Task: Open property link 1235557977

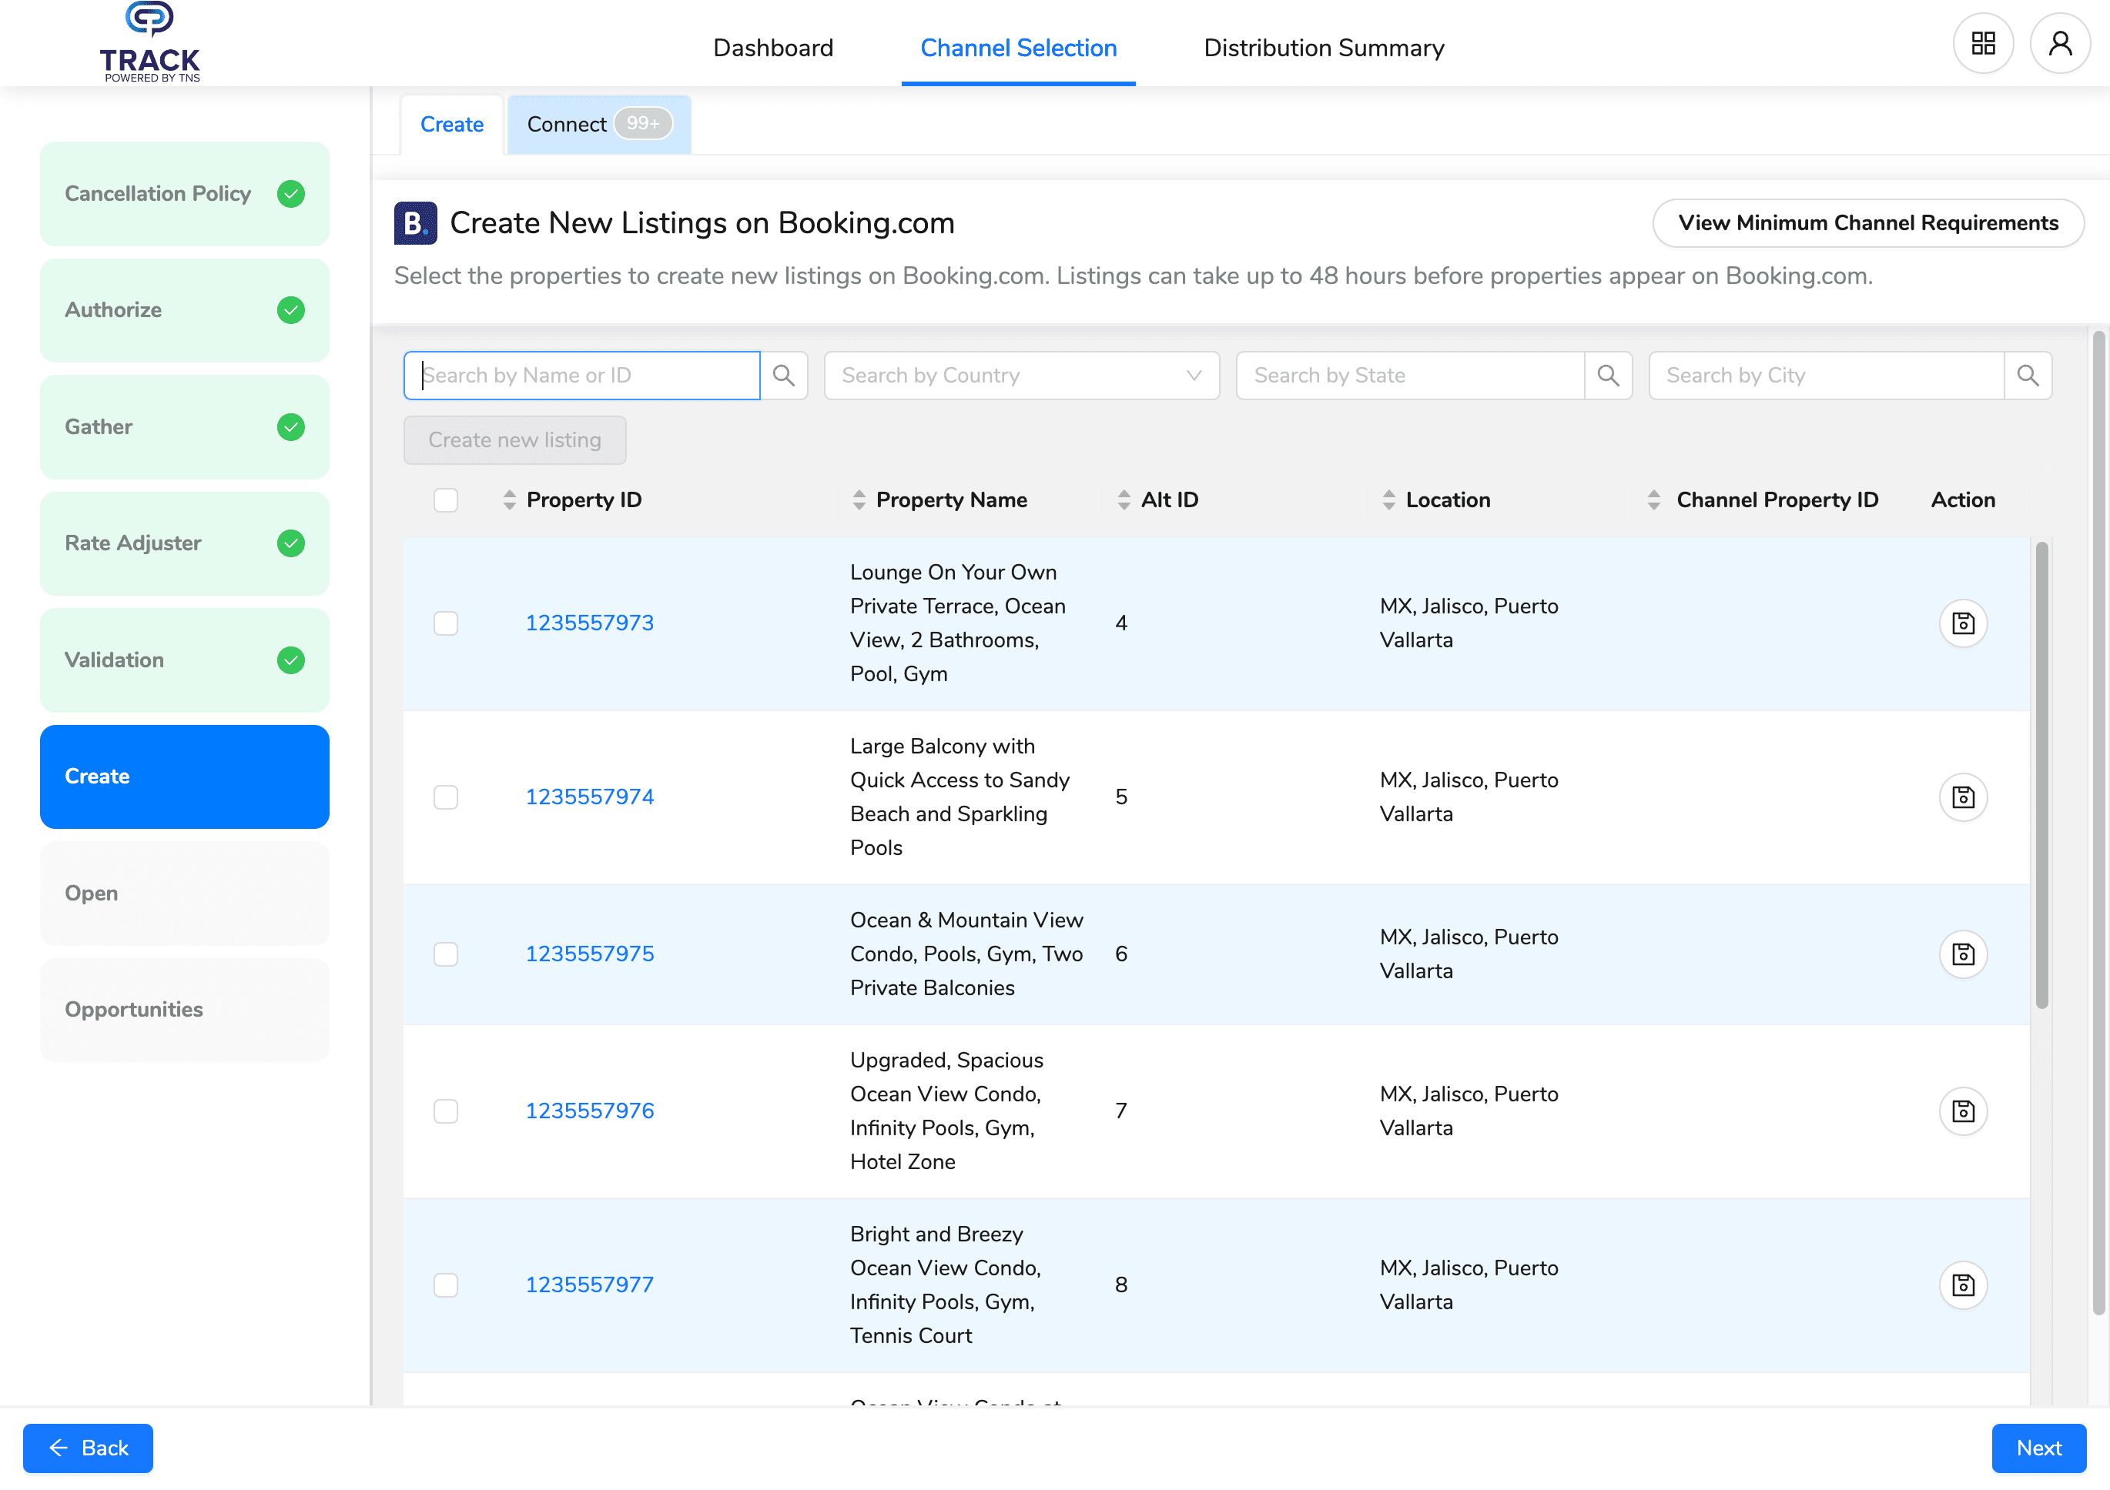Action: click(589, 1285)
